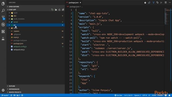Expand the dist folder
Screen dimensions: 172x97
click(15, 16)
